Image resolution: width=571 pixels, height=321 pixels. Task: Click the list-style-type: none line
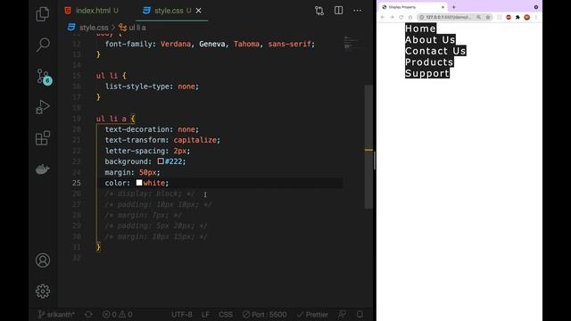click(x=152, y=86)
